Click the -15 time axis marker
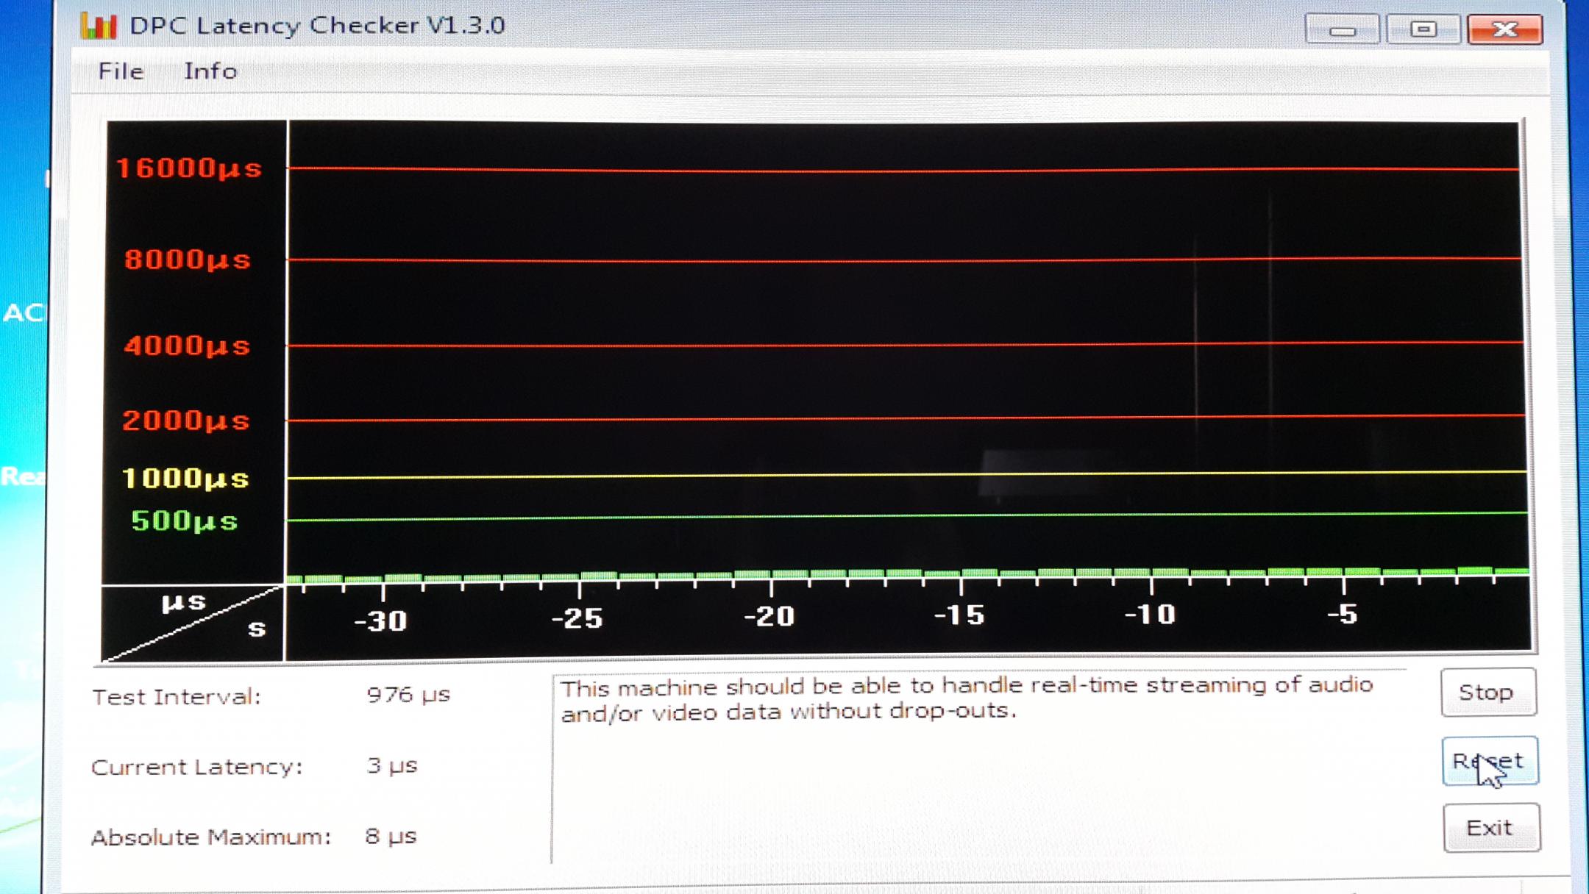 pos(959,615)
